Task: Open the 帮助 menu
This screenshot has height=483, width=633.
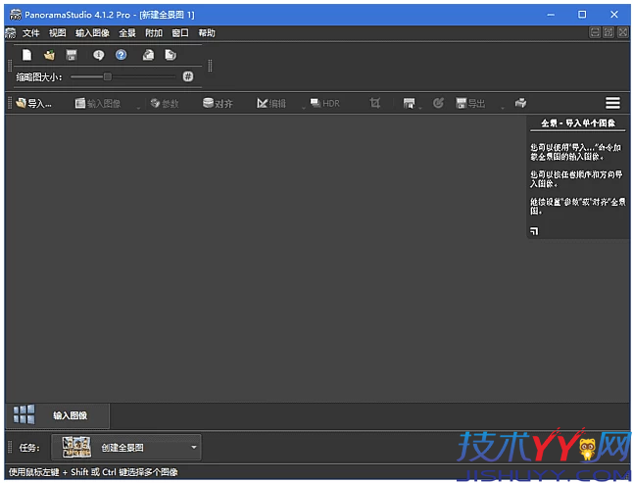Action: tap(207, 32)
